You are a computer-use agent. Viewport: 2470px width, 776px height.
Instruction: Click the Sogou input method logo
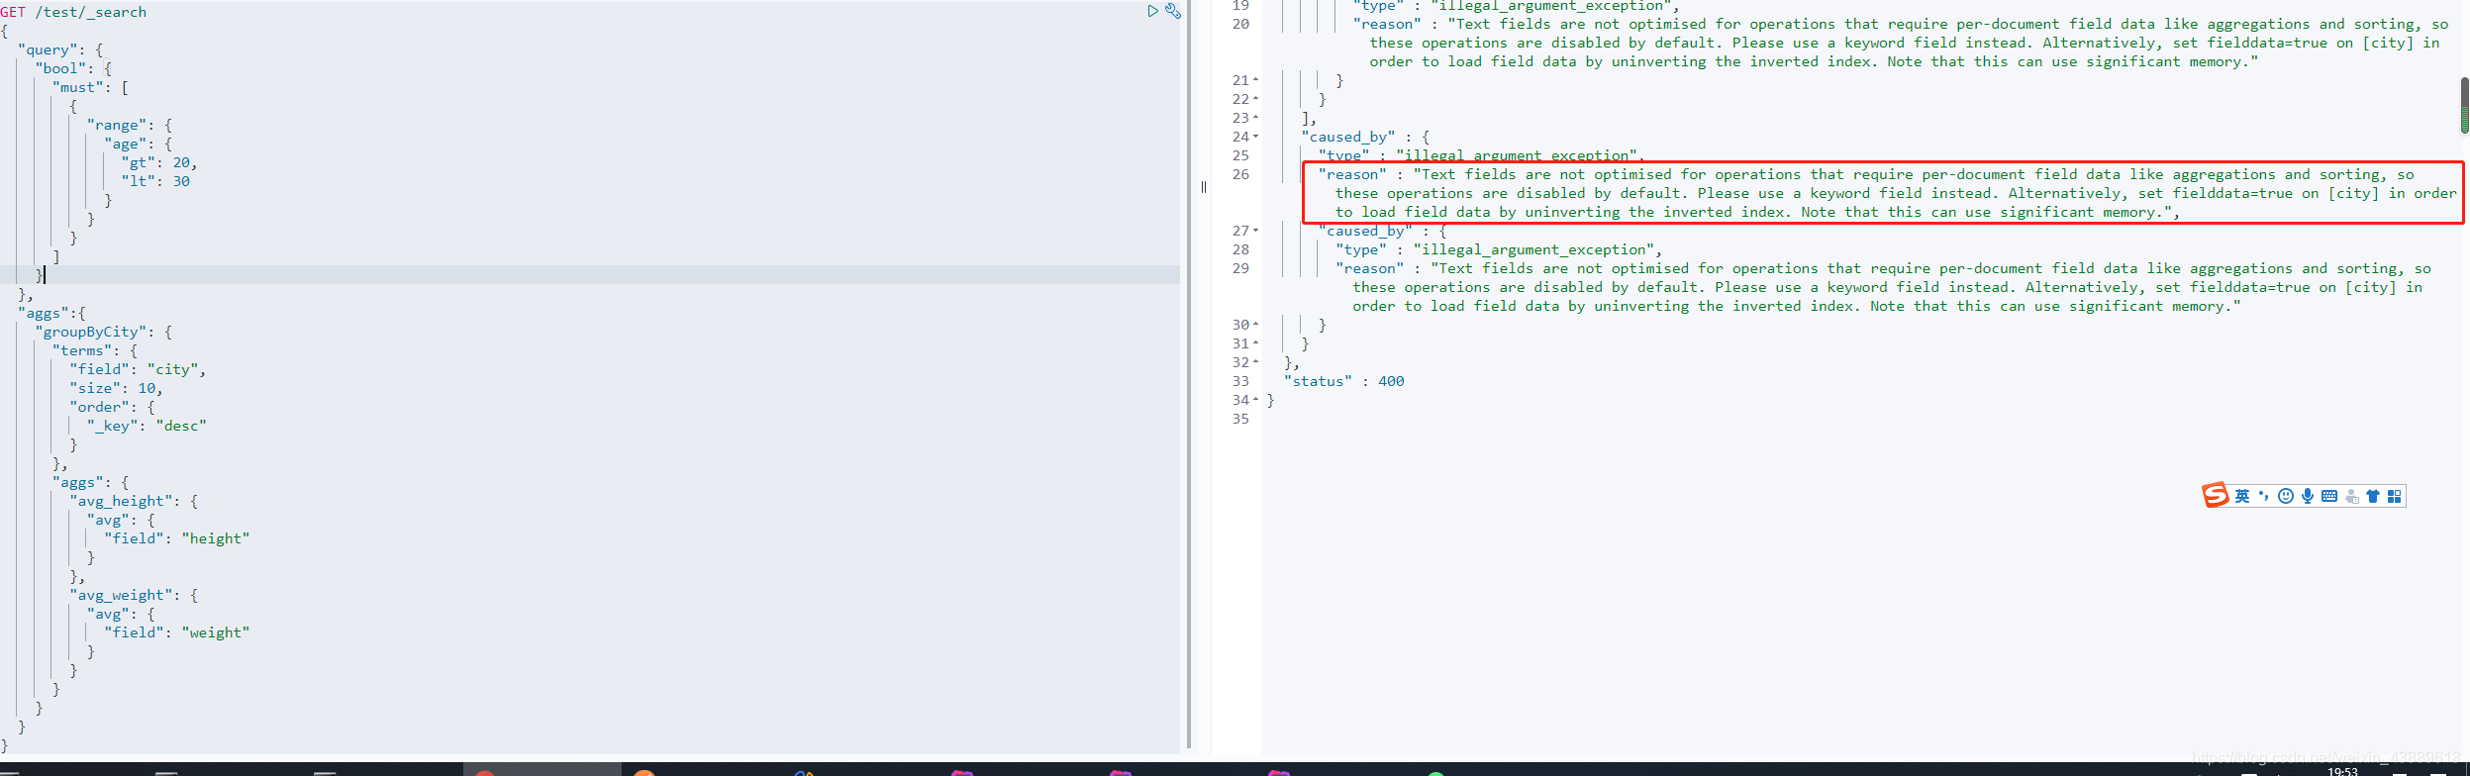point(2216,495)
